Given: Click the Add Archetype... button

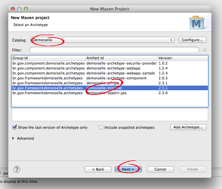Looking at the screenshot, I should (188, 127).
